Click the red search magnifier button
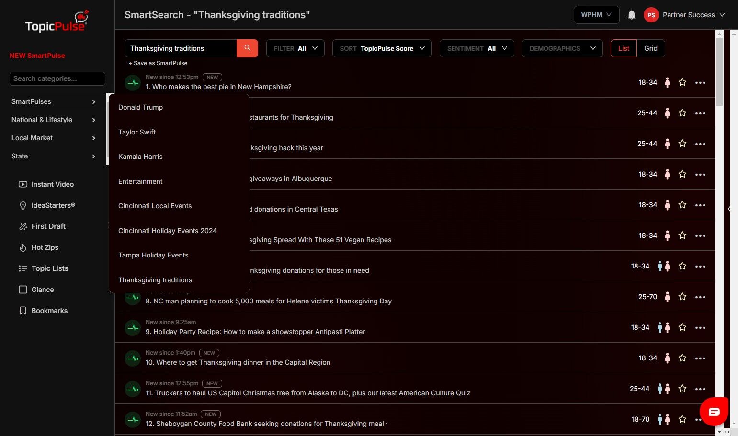This screenshot has width=738, height=436. pos(247,48)
